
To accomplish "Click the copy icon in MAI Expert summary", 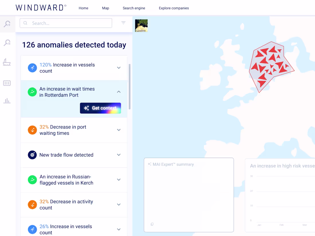I will [152, 224].
